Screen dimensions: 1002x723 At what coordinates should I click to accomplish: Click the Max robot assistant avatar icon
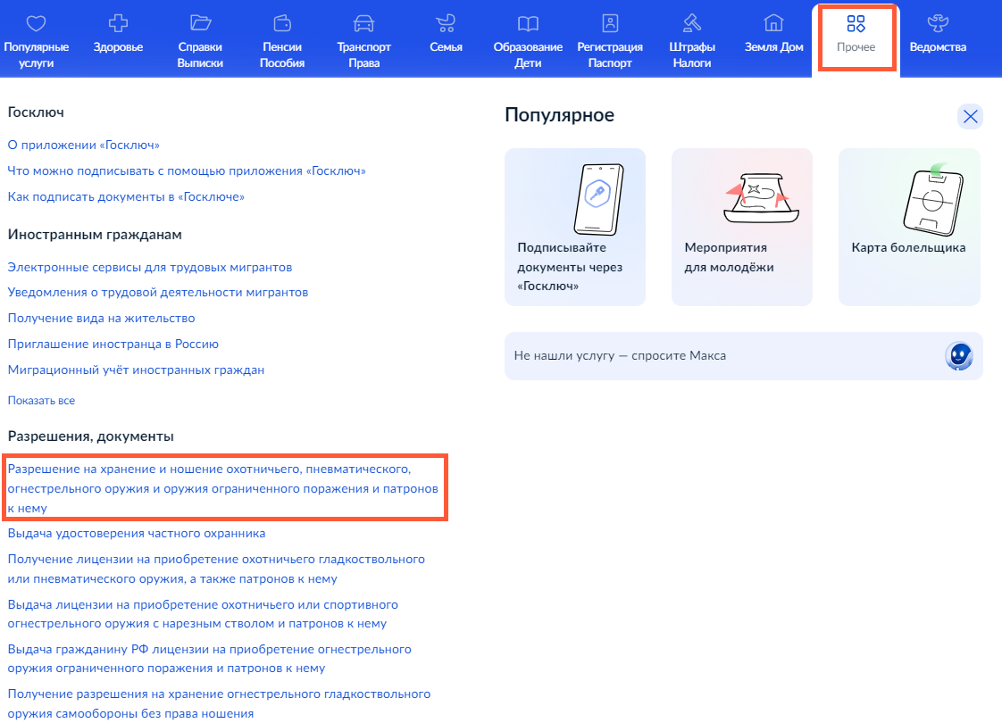pyautogui.click(x=958, y=356)
